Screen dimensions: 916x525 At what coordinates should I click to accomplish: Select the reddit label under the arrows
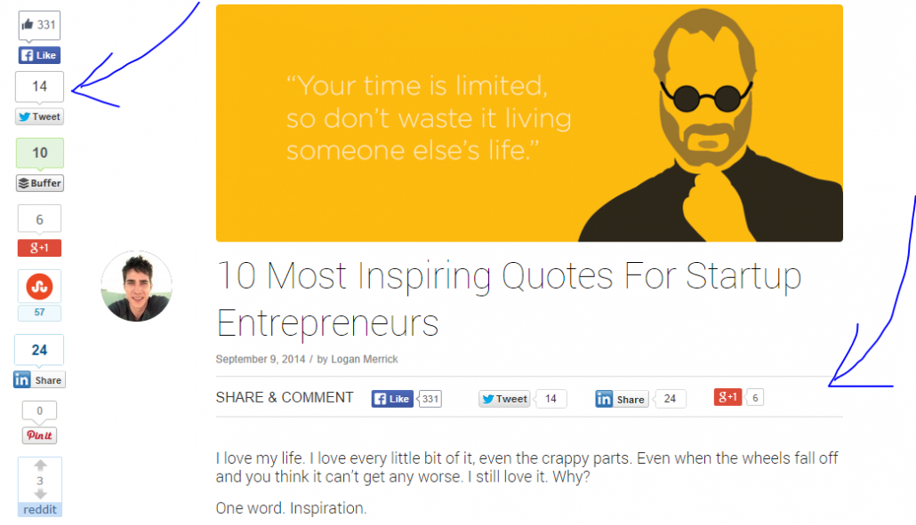coord(39,509)
